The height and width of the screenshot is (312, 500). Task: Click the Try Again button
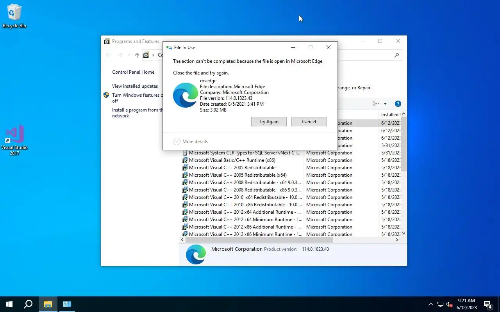coord(269,122)
